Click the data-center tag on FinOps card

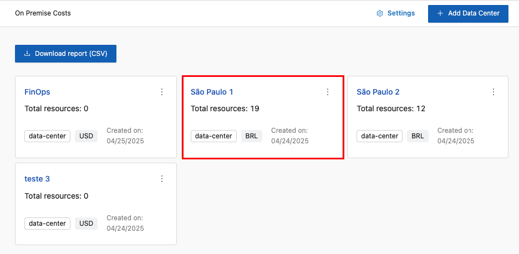[x=47, y=136]
